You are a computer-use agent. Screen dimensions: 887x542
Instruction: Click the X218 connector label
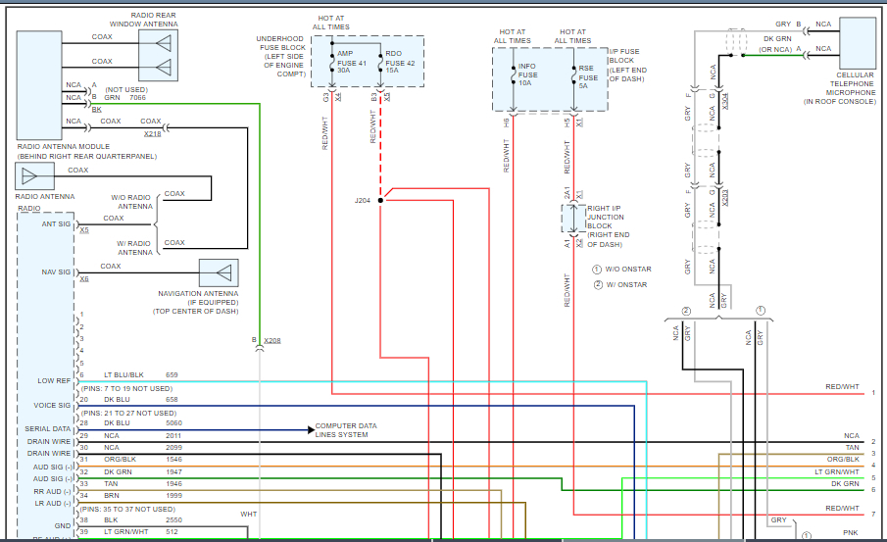[153, 132]
